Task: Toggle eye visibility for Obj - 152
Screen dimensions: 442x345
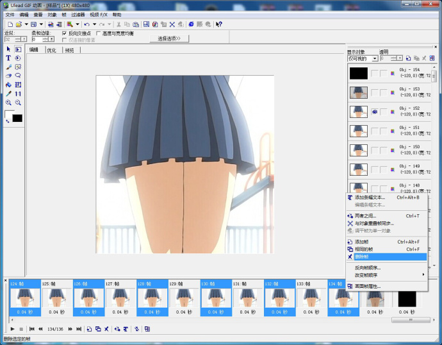Action: (x=375, y=112)
